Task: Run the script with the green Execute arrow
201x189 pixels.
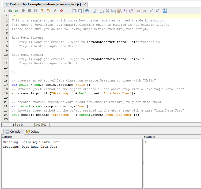Action: [x=5, y=11]
